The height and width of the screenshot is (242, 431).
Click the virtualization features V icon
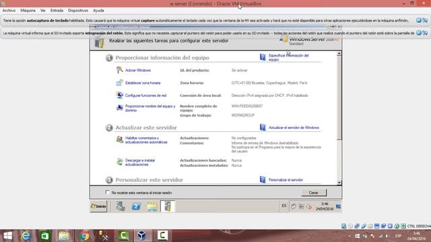(390, 226)
